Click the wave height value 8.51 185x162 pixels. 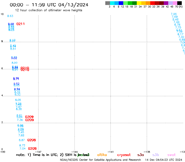pyautogui.click(x=13, y=49)
